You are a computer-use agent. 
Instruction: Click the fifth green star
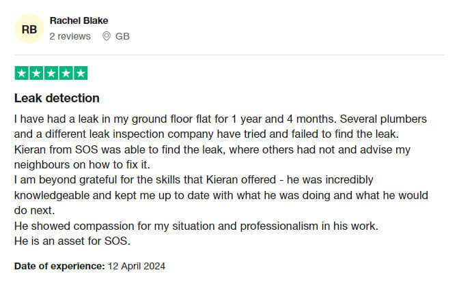point(81,73)
